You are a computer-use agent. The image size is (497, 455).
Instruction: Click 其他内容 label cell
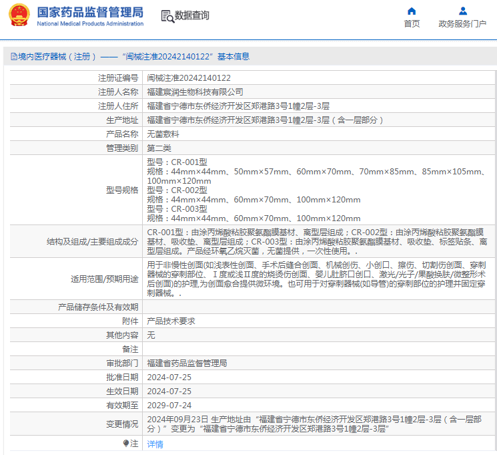click(x=122, y=335)
